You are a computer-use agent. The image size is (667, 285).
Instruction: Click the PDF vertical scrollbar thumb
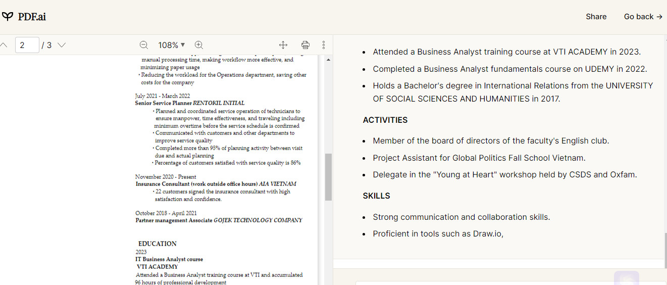click(328, 177)
